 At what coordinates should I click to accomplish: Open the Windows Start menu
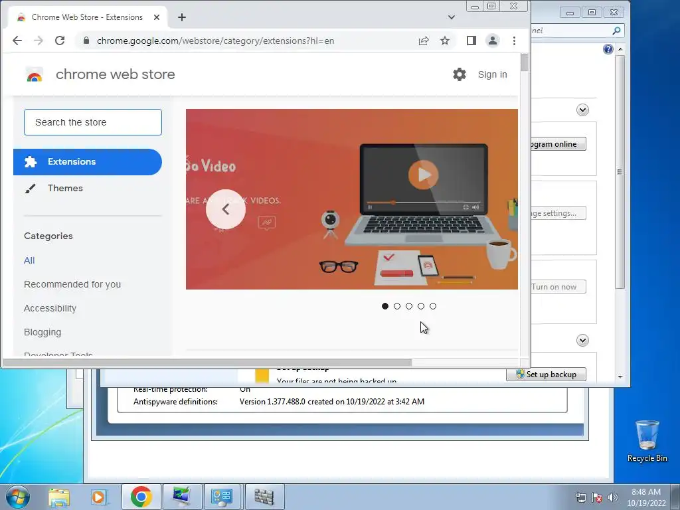(x=17, y=497)
